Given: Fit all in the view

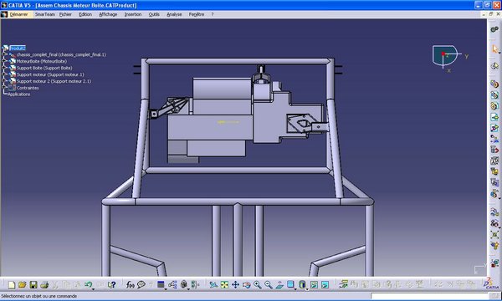Looking at the screenshot, I should (224, 284).
